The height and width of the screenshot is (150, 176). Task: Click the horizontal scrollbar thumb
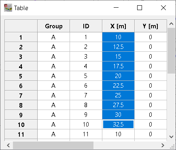pyautogui.click(x=53, y=145)
